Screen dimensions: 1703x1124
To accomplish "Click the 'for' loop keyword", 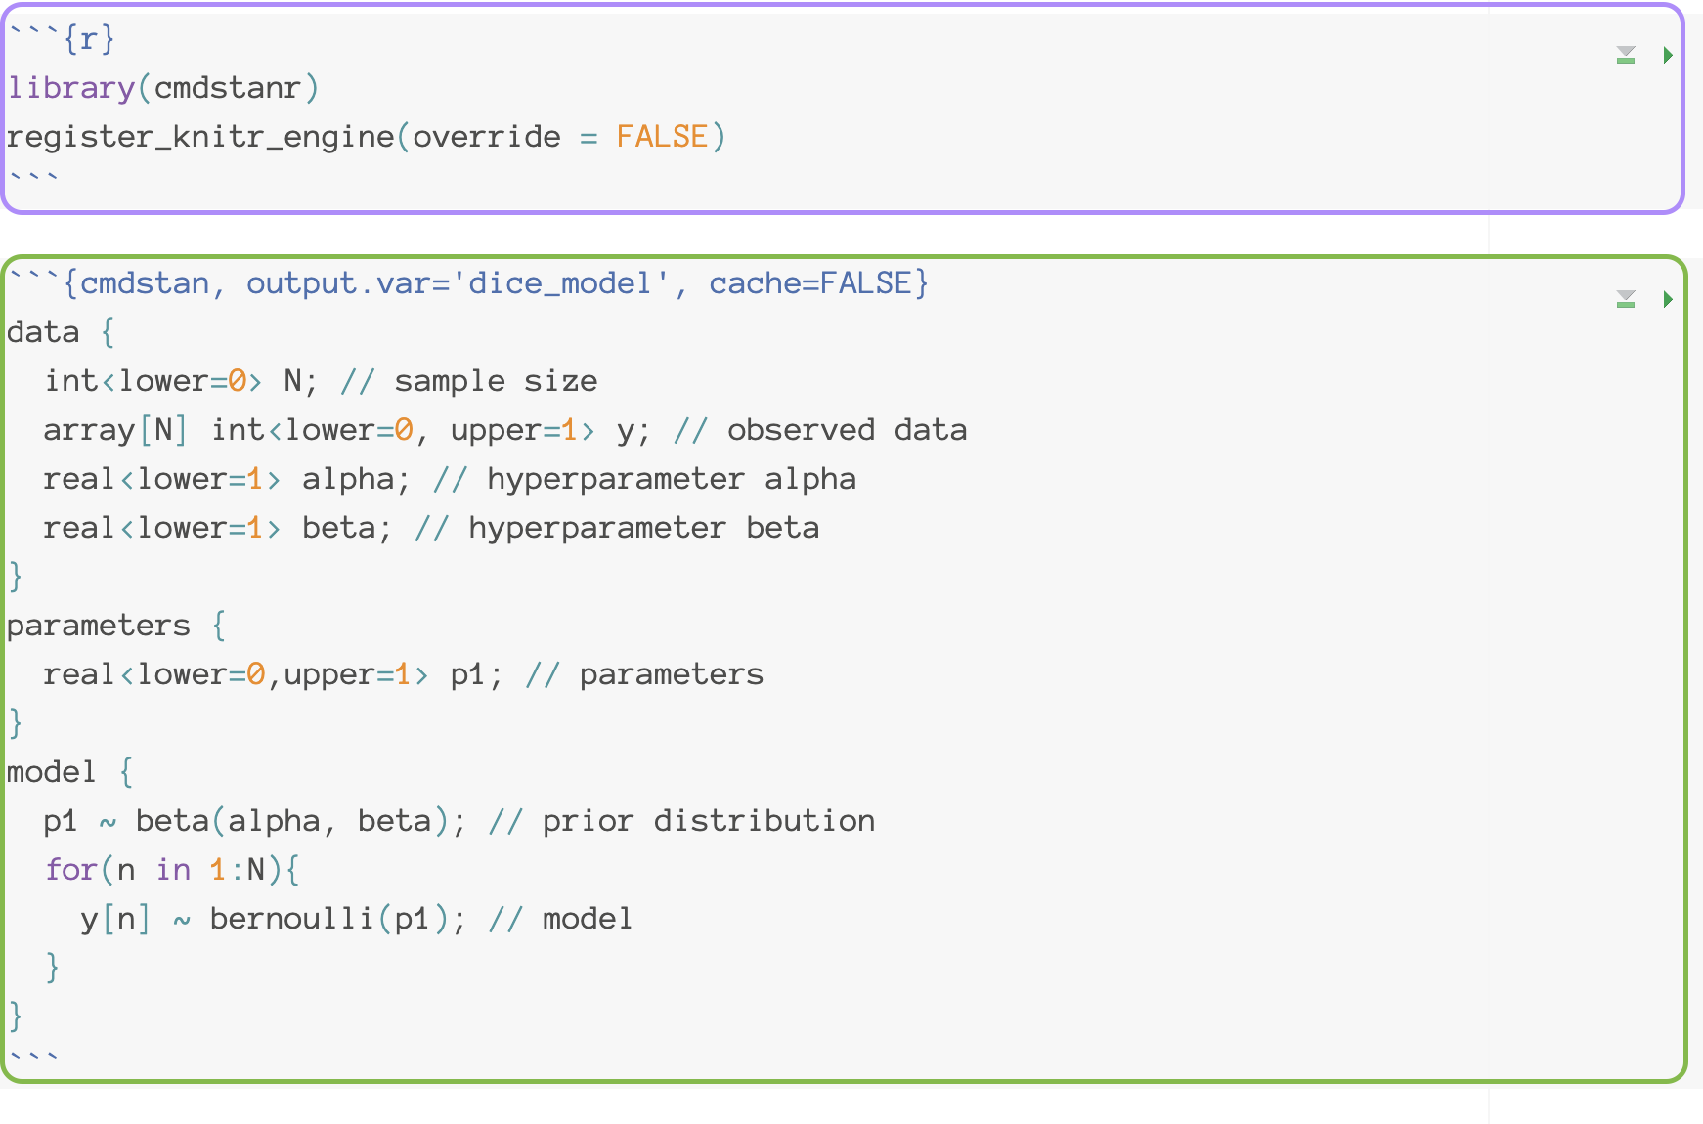I will [x=71, y=870].
